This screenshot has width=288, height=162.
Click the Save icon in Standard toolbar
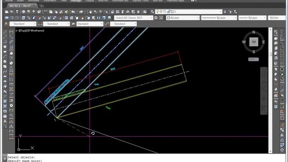point(17,12)
